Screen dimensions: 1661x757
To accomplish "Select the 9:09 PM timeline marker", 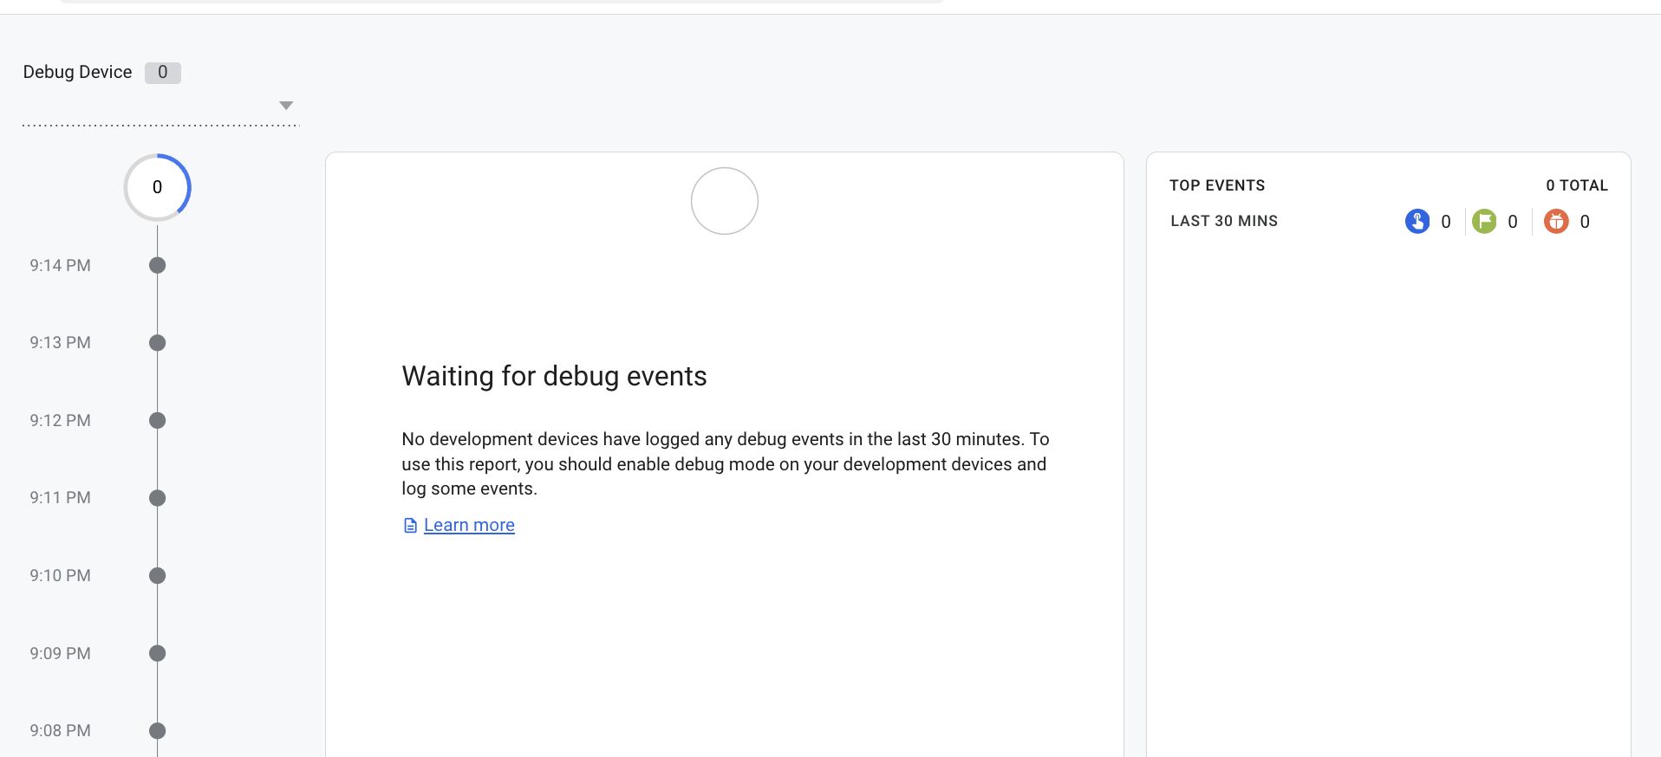I will [157, 653].
